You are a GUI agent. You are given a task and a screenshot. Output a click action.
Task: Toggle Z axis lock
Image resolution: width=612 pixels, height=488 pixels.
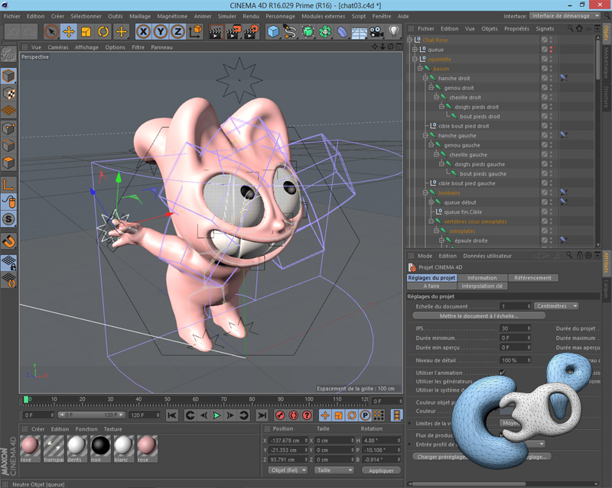click(x=177, y=31)
